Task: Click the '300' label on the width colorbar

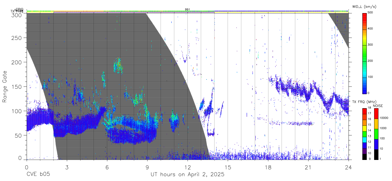Action: point(371,45)
